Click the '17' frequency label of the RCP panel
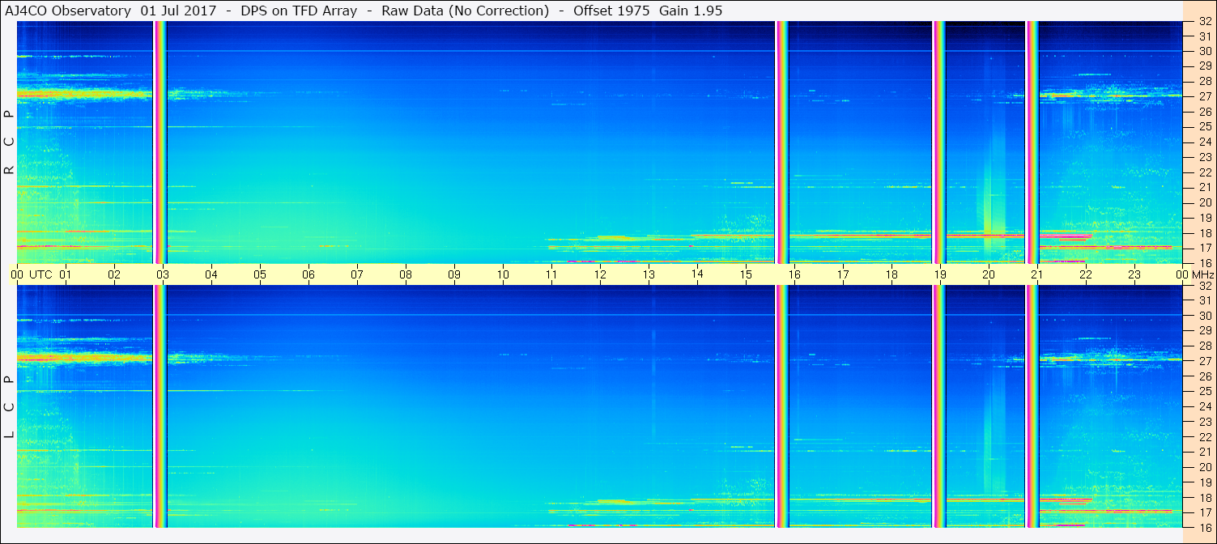The height and width of the screenshot is (544, 1217). pos(1205,248)
